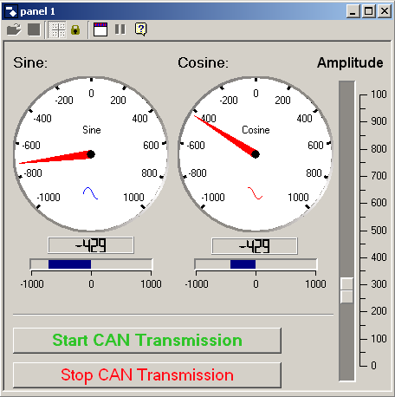Click the gray stop square icon
This screenshot has height=397, width=395.
pos(34,29)
